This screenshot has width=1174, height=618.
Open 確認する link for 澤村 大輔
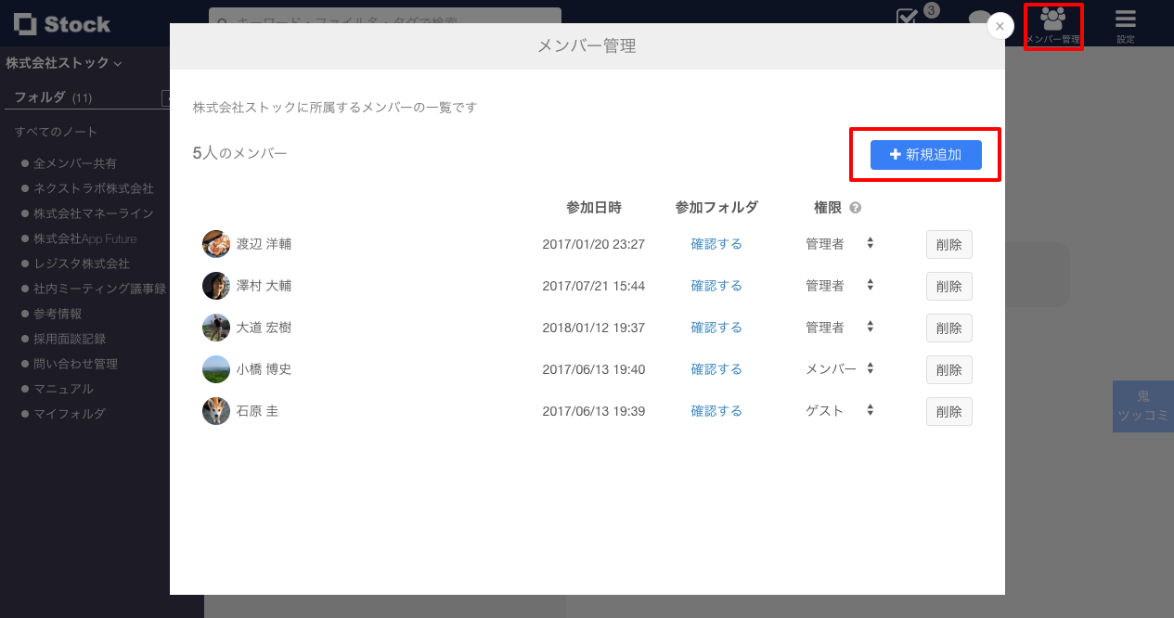pos(716,285)
